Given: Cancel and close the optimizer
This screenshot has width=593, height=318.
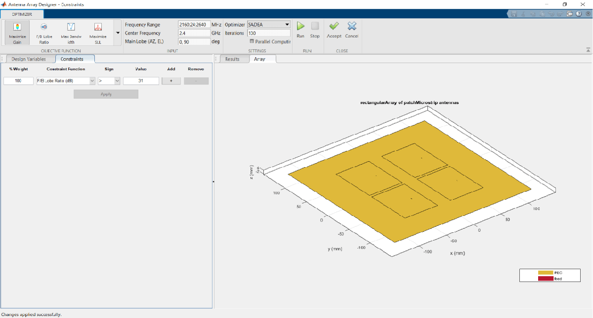Looking at the screenshot, I should click(352, 29).
